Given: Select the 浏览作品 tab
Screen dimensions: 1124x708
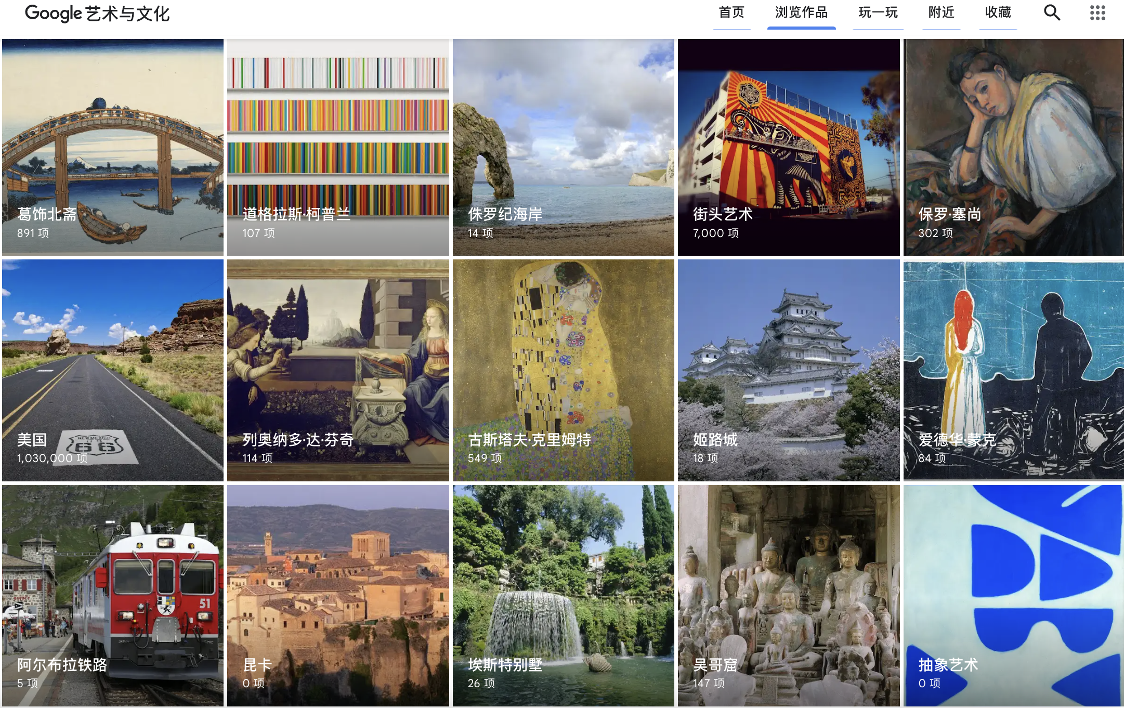Looking at the screenshot, I should tap(801, 12).
